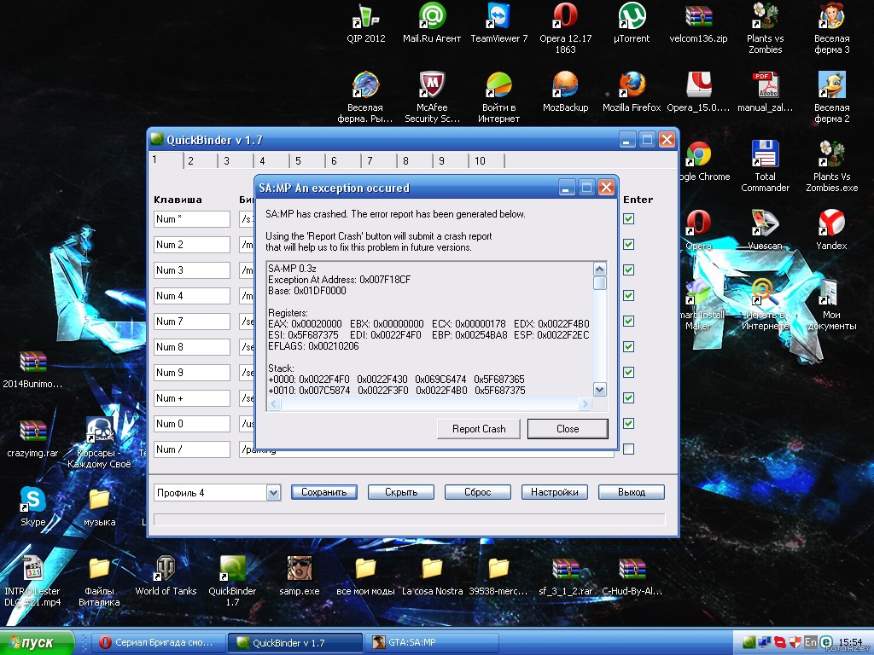
Task: Toggle the Enter checkbox for Num 0
Action: [629, 424]
